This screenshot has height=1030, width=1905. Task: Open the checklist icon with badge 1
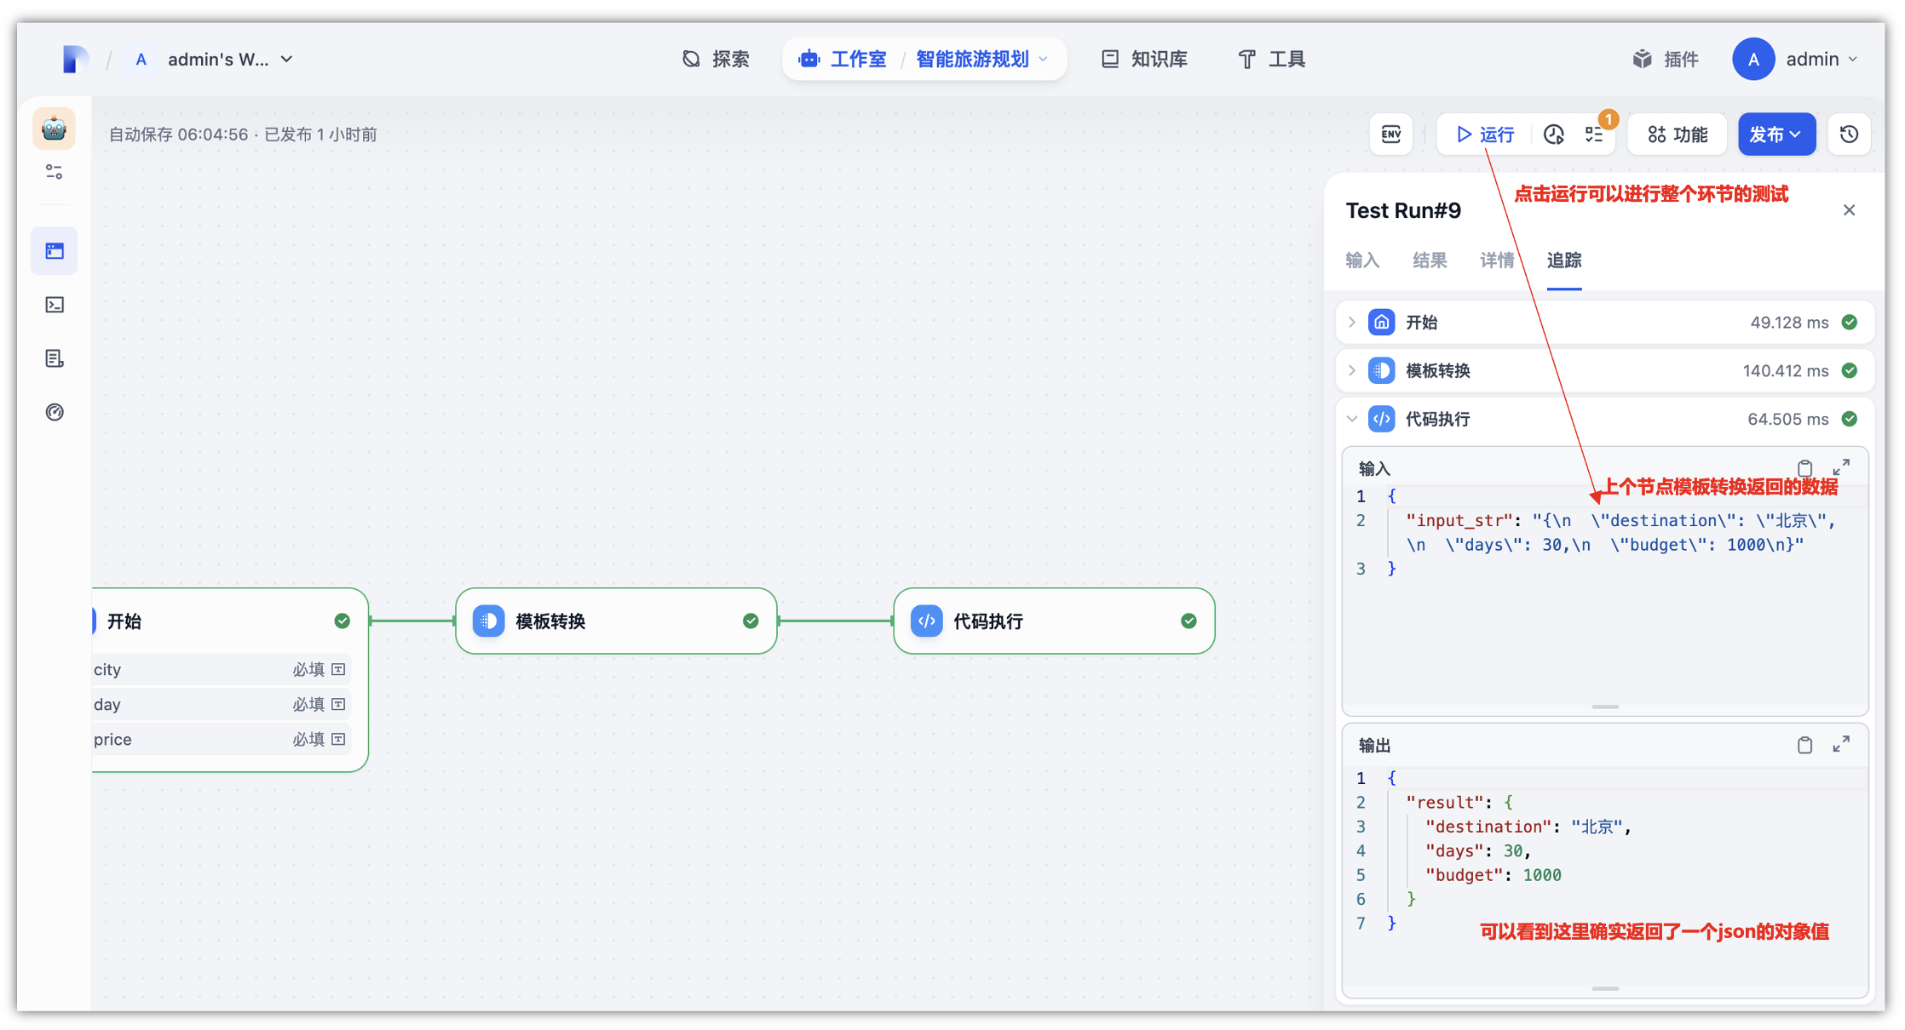[x=1594, y=134]
